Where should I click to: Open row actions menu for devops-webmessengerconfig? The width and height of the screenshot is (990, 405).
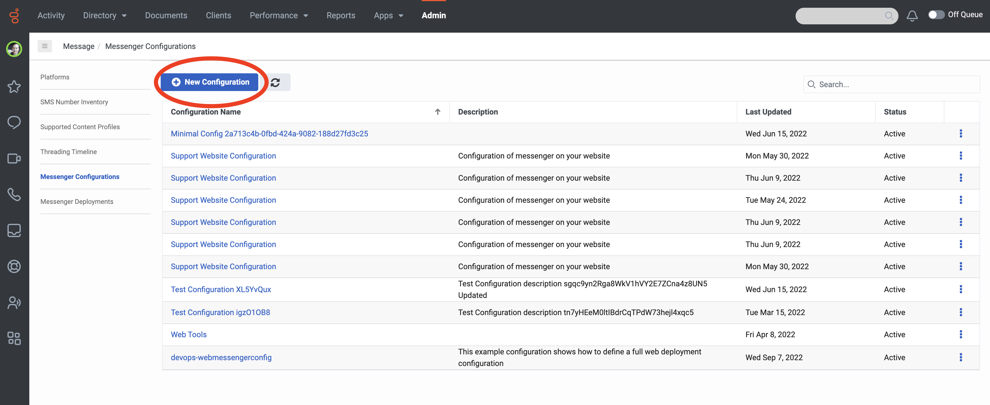(x=961, y=357)
